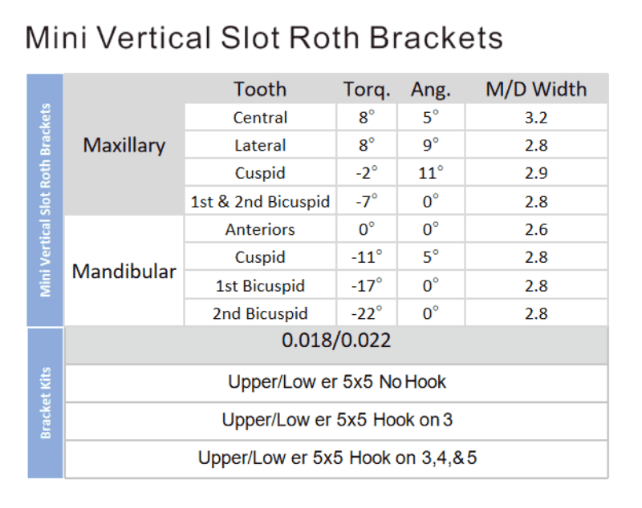Select the Torq. column header
The image size is (642, 508).
coord(367,89)
